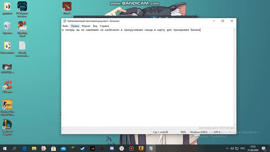Viewport: 270px width, 152px height.
Task: Open the network icon in tray
Action: (237, 148)
